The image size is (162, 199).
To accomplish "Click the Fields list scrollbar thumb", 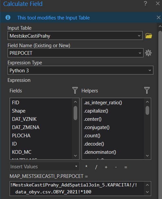I will (x=75, y=113).
